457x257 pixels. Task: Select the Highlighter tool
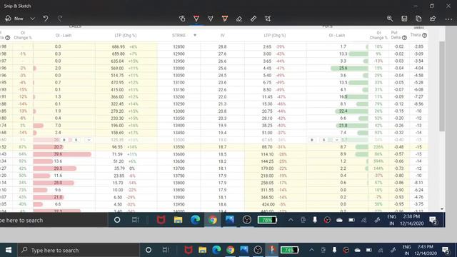pos(225,19)
